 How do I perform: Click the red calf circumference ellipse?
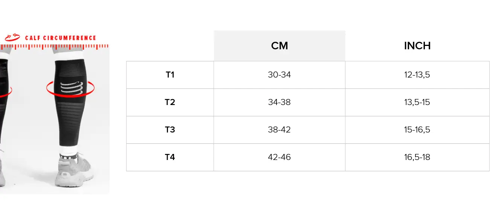[x=70, y=89]
